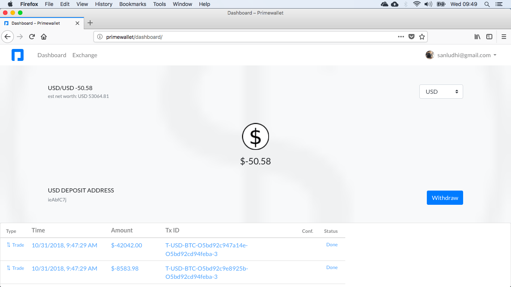Click the large dollar sign currency icon
511x287 pixels.
click(x=255, y=137)
